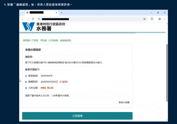The image size is (177, 124).
Task: Bookmark this page with star icon
Action: 145,19
